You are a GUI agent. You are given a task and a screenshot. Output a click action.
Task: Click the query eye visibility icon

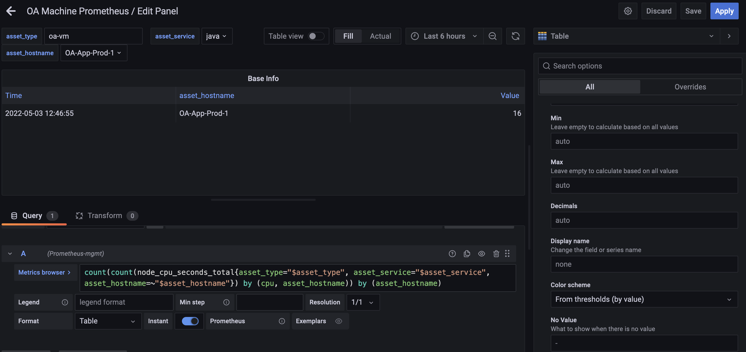pyautogui.click(x=482, y=253)
